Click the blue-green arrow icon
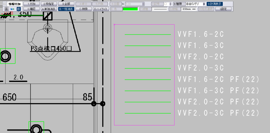The height and width of the screenshot is (133, 270). 12,9
